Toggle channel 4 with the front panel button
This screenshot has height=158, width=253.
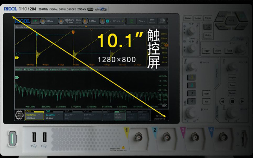pos(191,102)
